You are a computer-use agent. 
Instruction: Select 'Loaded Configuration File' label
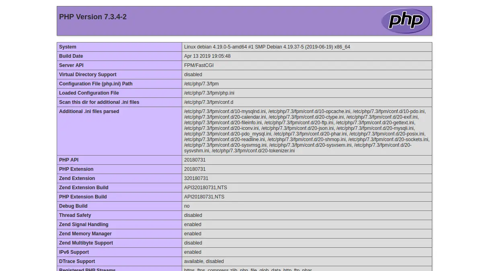[89, 93]
